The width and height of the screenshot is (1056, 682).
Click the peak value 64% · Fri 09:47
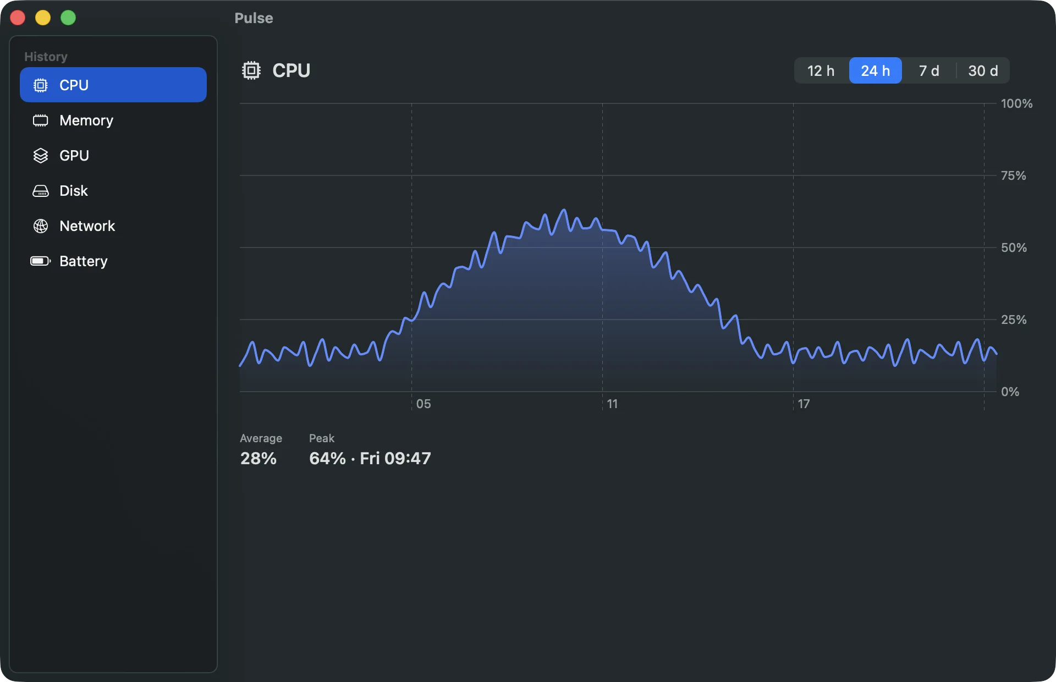click(370, 458)
